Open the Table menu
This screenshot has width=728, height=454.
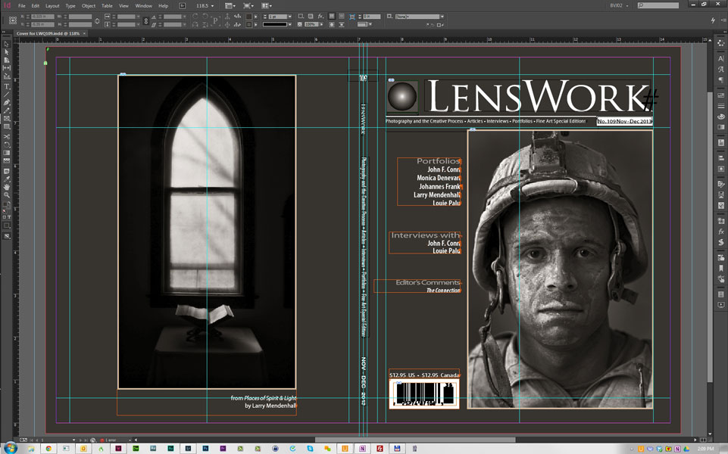coord(107,5)
